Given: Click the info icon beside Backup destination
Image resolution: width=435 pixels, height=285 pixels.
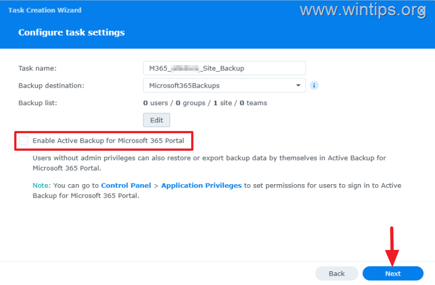Looking at the screenshot, I should [x=314, y=86].
